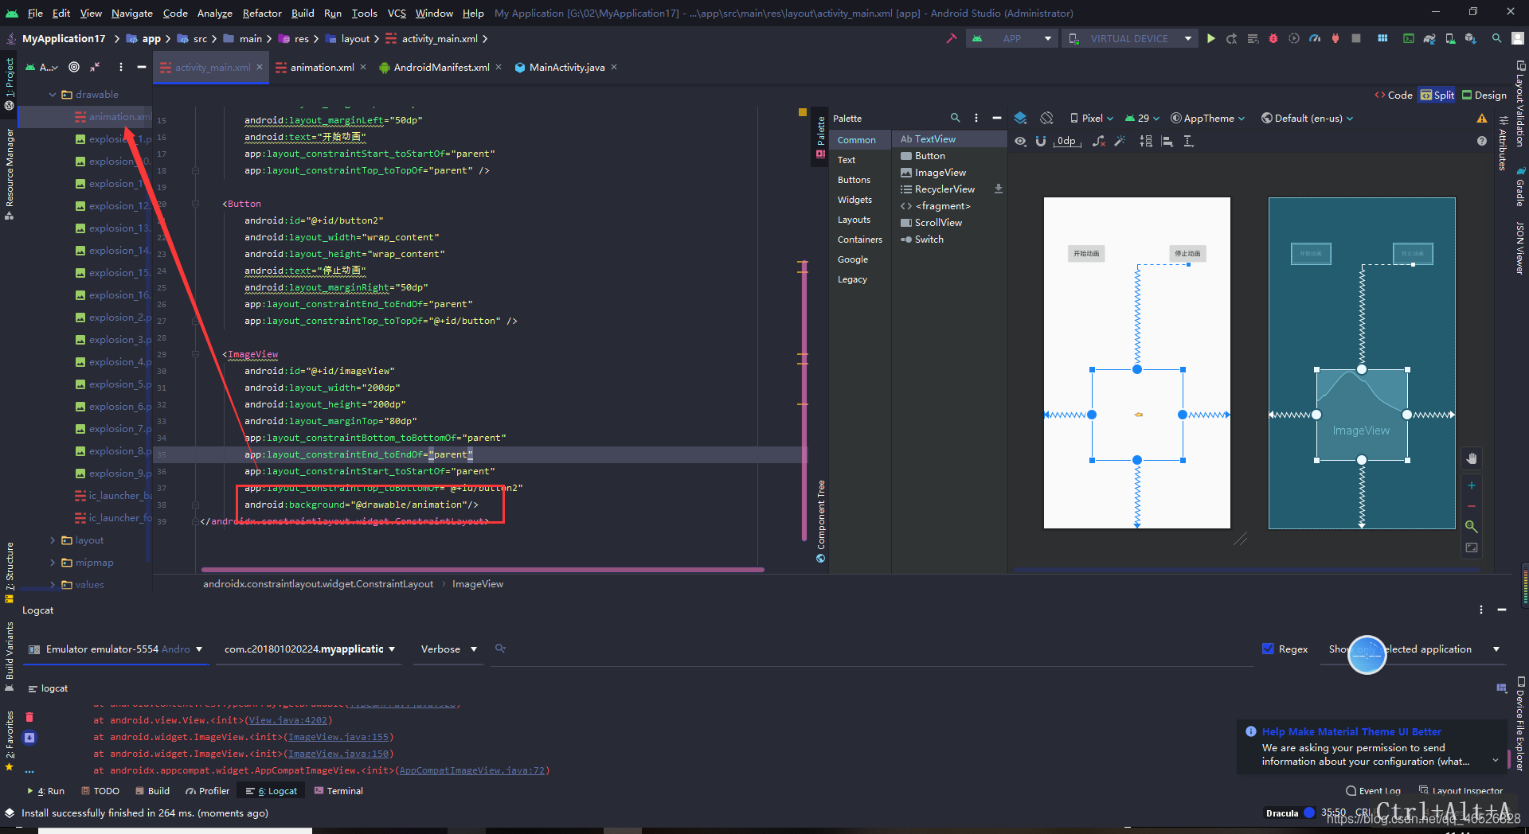Search the Palette with magnifier icon
1529x834 pixels.
pos(955,118)
